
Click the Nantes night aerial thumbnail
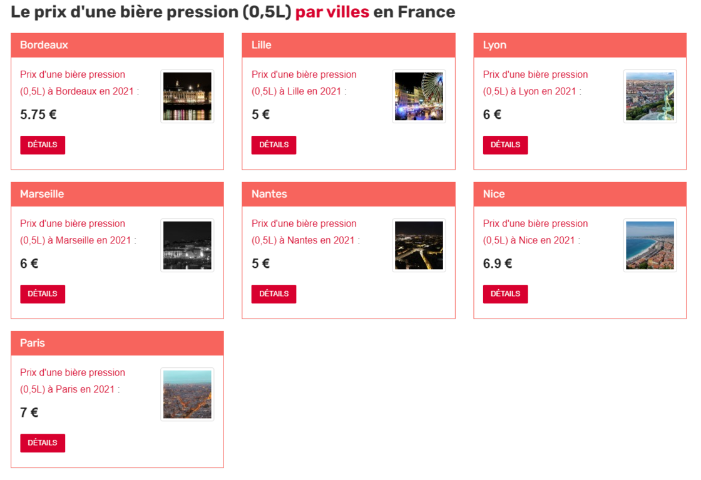click(x=419, y=245)
